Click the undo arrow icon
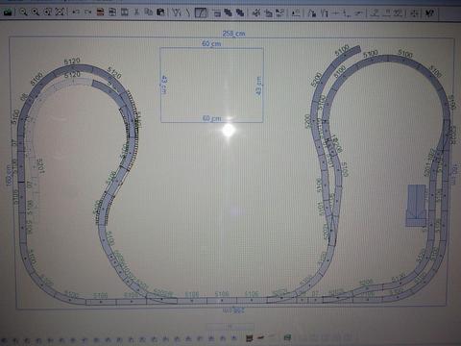Viewport: 461px width, 346px height. pyautogui.click(x=76, y=12)
